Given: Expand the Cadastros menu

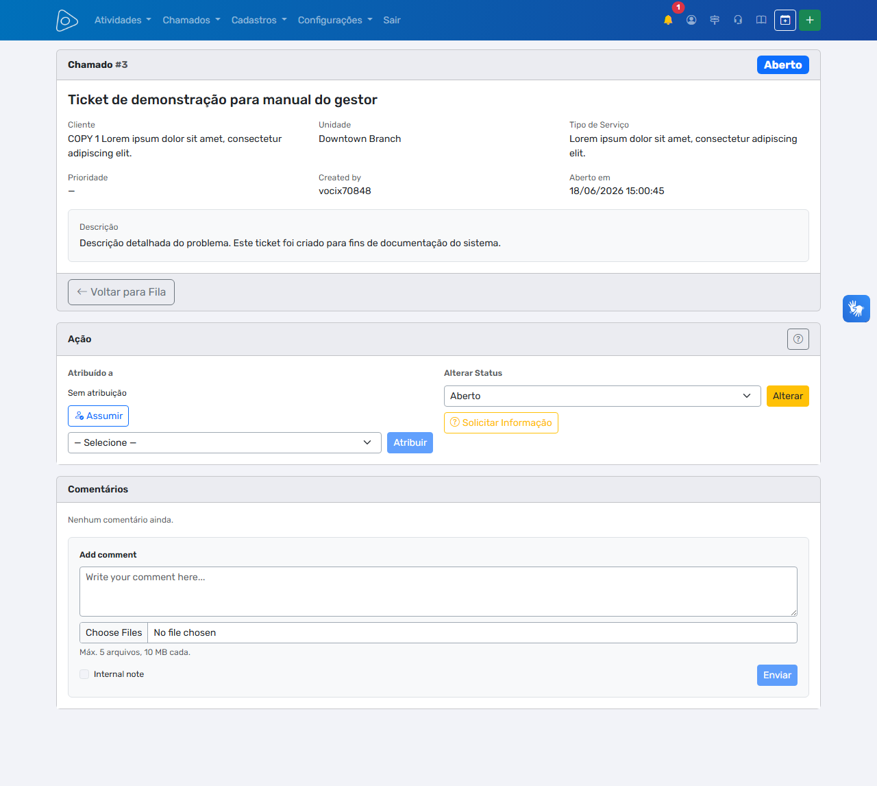Looking at the screenshot, I should point(259,20).
